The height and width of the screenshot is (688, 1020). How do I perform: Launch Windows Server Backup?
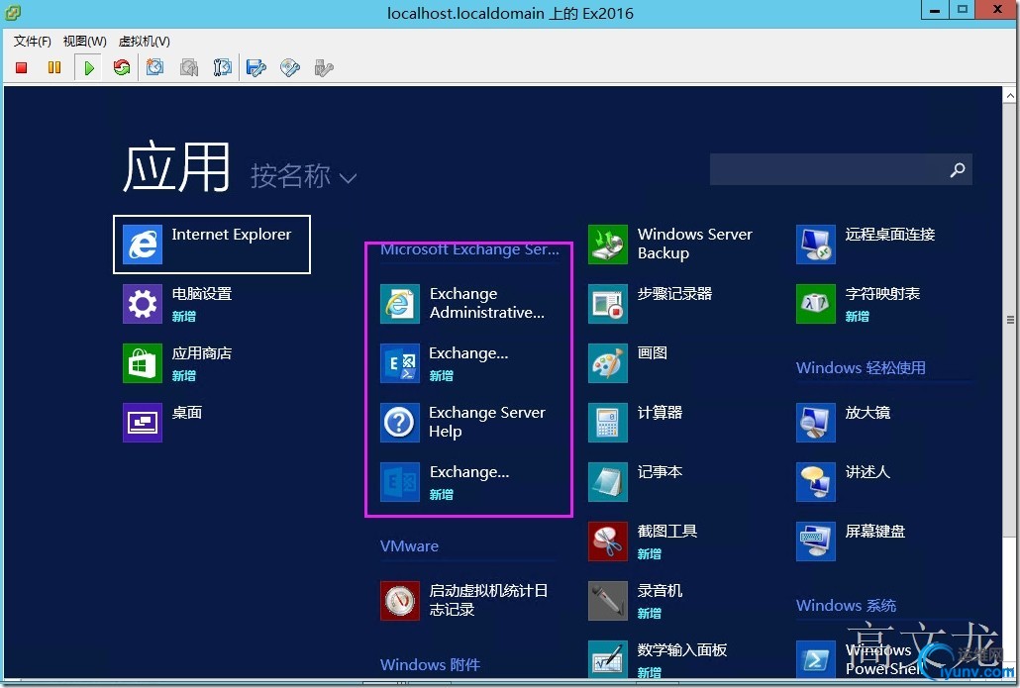(670, 244)
